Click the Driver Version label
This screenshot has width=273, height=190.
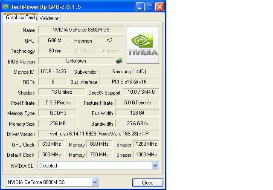(21, 134)
